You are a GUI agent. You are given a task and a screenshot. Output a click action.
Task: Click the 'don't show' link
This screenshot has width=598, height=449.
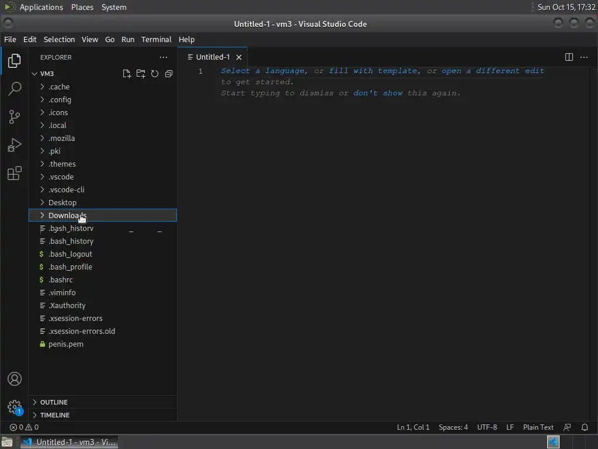[378, 93]
